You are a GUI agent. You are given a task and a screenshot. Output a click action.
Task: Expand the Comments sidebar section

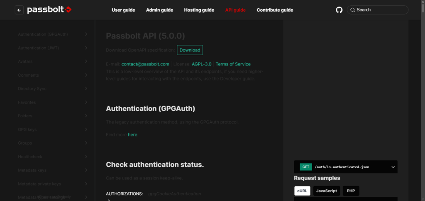[x=53, y=75]
